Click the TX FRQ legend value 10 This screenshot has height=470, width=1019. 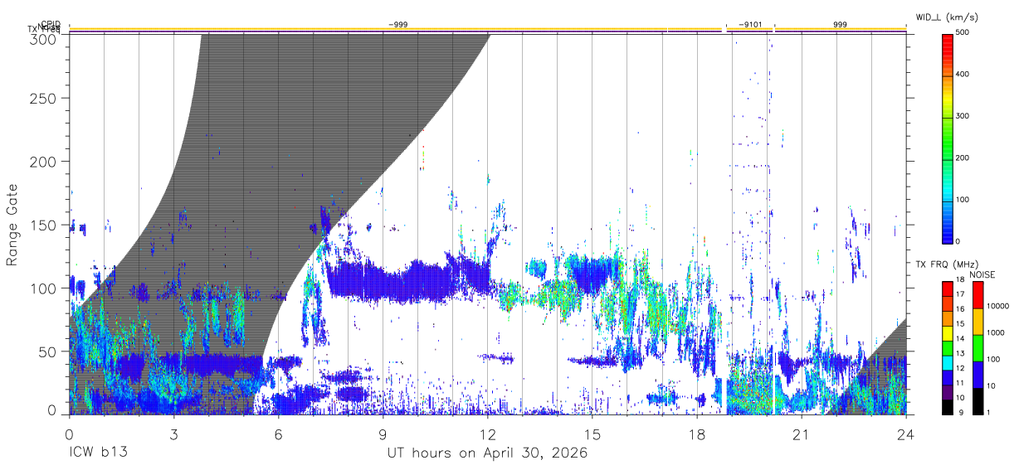[961, 398]
